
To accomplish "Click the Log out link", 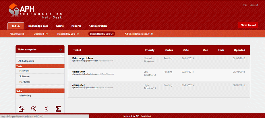I will pyautogui.click(x=254, y=5).
